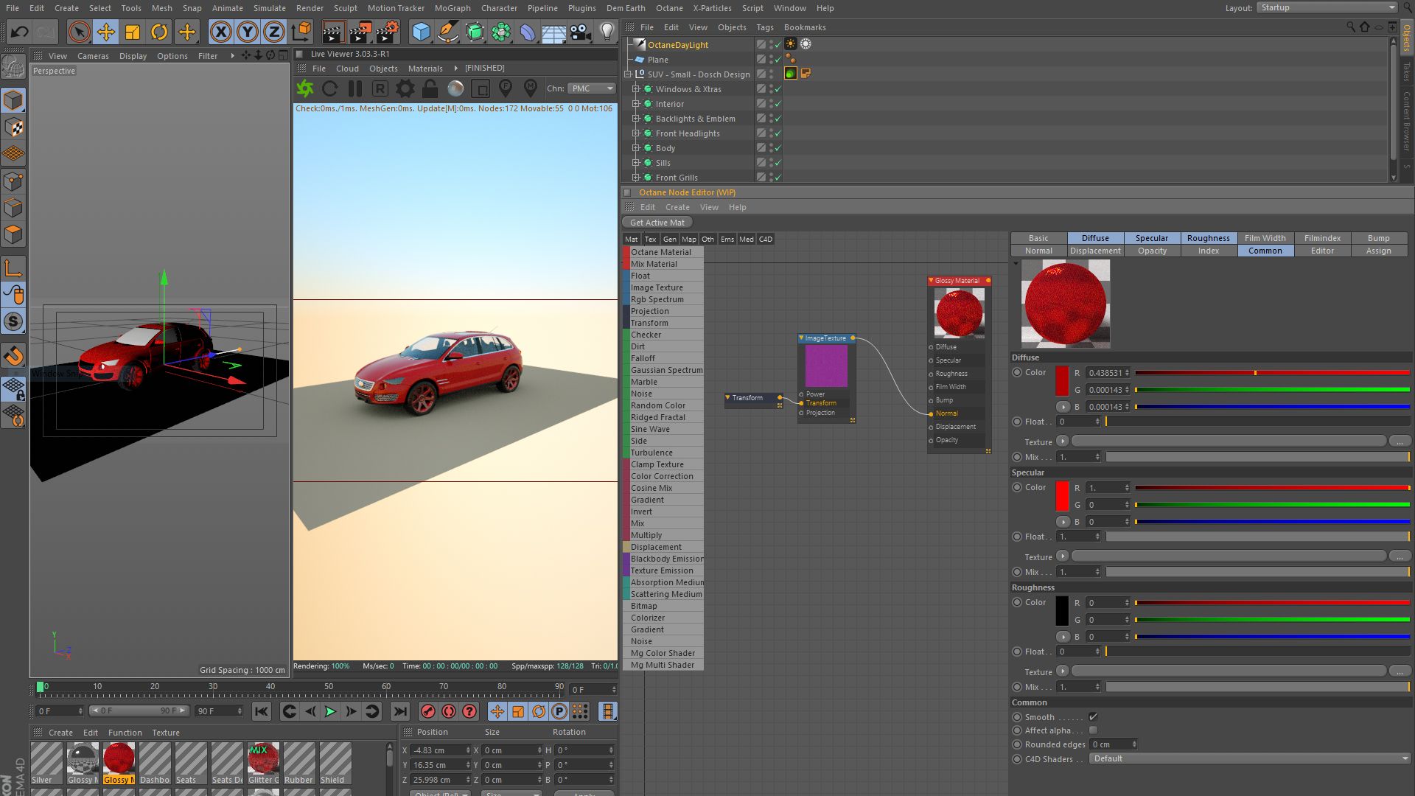This screenshot has height=796, width=1415.
Task: Select the Rotate tool
Action: 159,32
